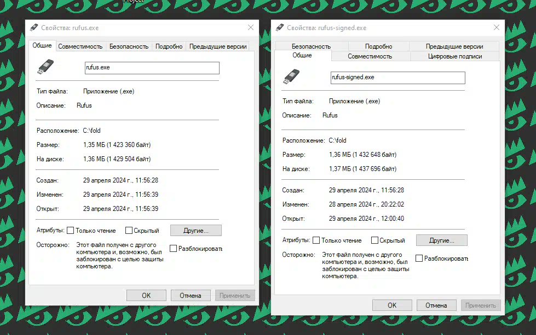Screen dimensions: 536x335
Task: Switch to 'Безопасность' tab in rufus.exe window
Action: pyautogui.click(x=129, y=46)
